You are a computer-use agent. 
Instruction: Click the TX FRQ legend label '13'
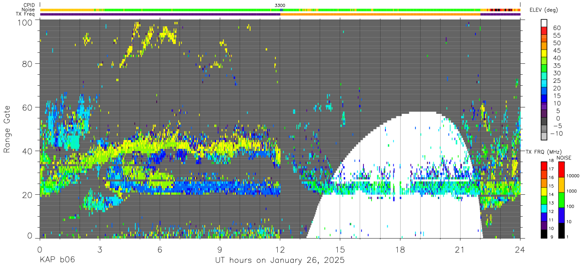550,203
